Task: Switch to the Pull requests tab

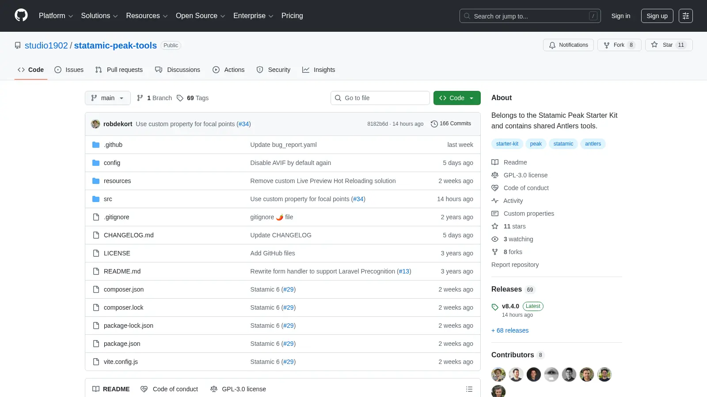Action: point(119,70)
